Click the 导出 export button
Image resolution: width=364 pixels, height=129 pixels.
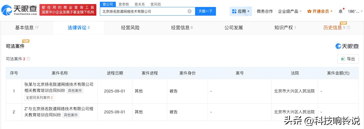348,59
